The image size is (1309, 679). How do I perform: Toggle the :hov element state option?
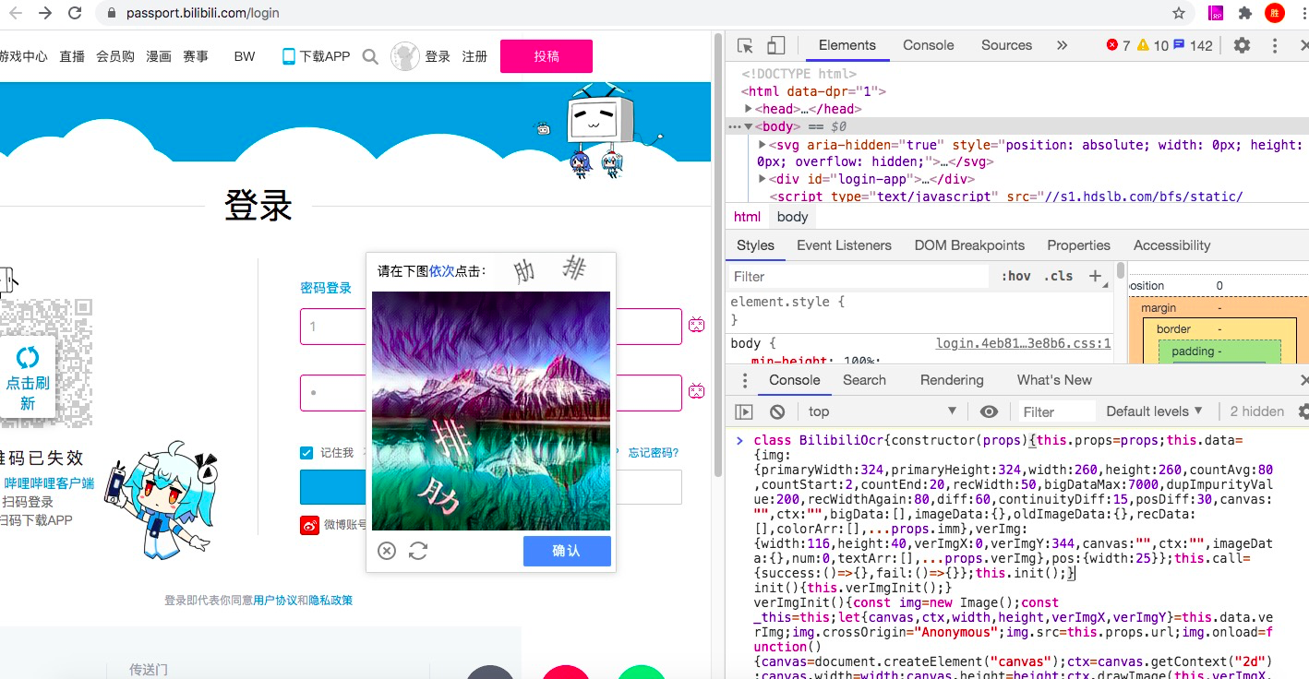[x=1015, y=276]
